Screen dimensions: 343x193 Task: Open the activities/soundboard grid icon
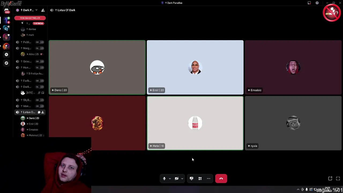tap(200, 179)
